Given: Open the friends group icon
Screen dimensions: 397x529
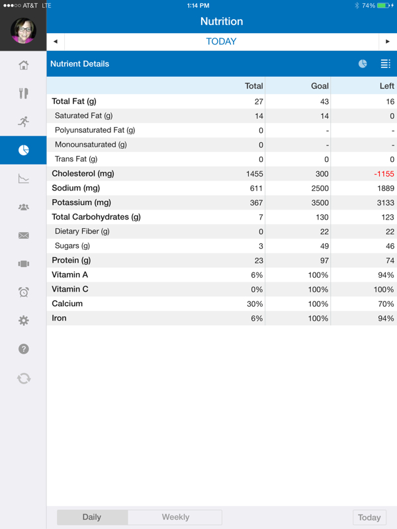Looking at the screenshot, I should (x=23, y=207).
